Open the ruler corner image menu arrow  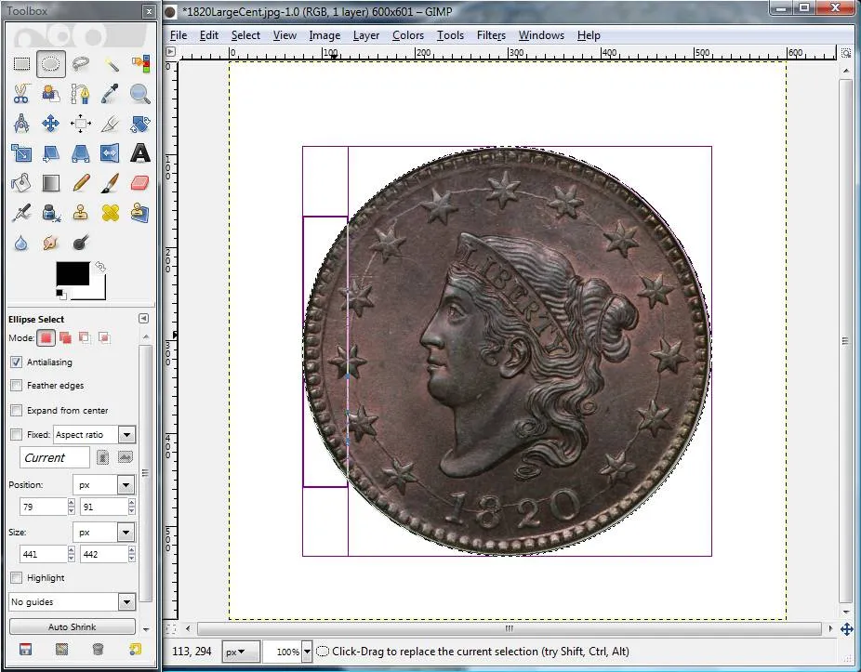pyautogui.click(x=170, y=52)
